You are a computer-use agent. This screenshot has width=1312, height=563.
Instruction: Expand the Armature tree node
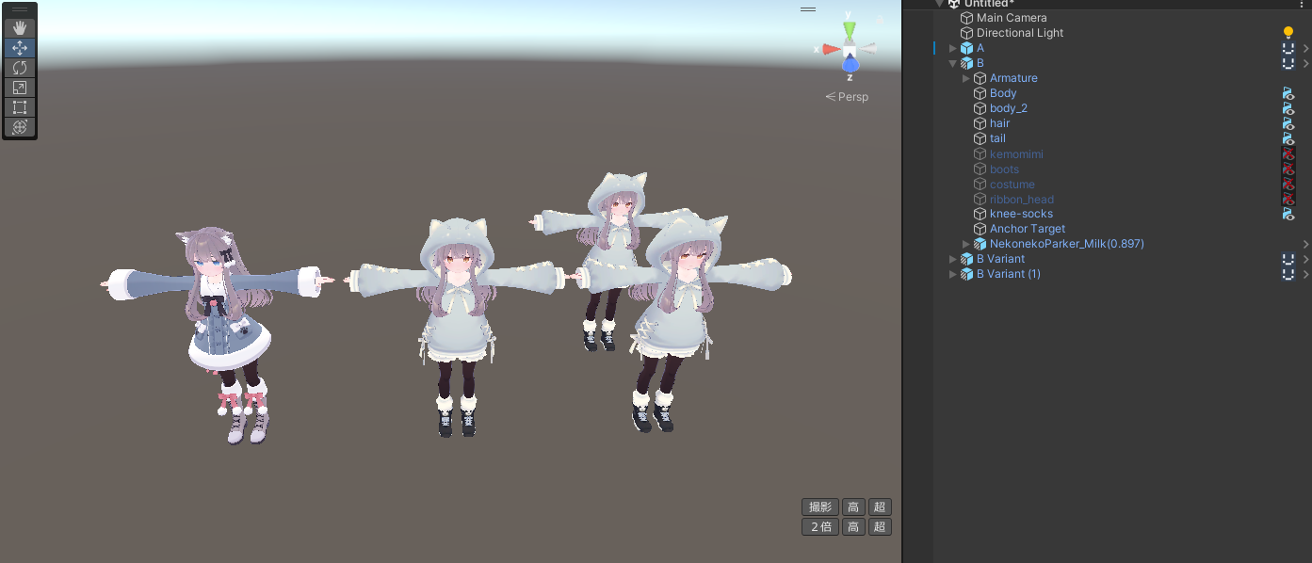tap(965, 78)
